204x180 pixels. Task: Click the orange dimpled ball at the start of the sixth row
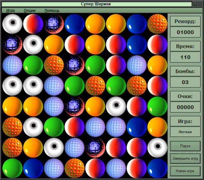coord(12,127)
